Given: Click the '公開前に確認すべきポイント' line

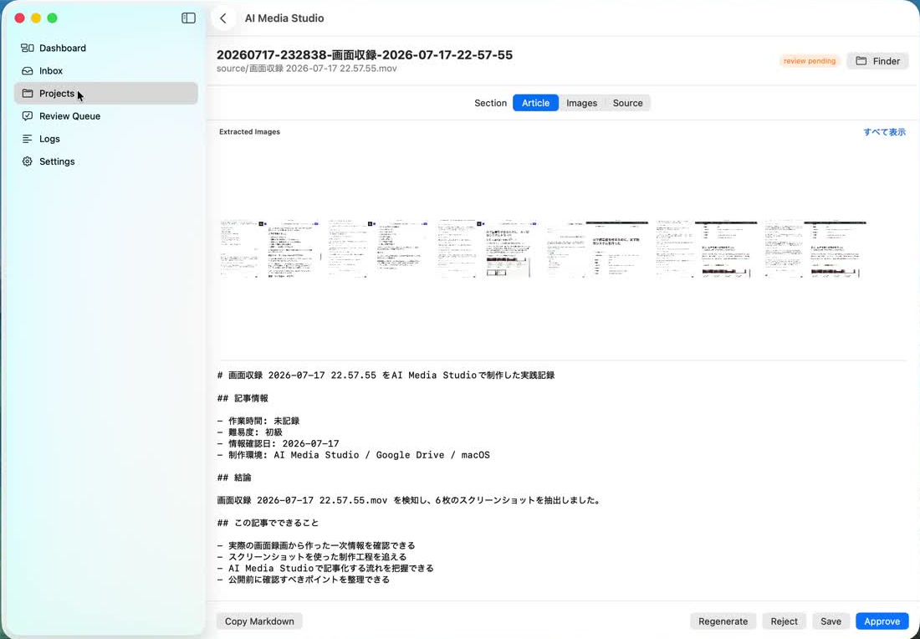Looking at the screenshot, I should click(x=304, y=580).
